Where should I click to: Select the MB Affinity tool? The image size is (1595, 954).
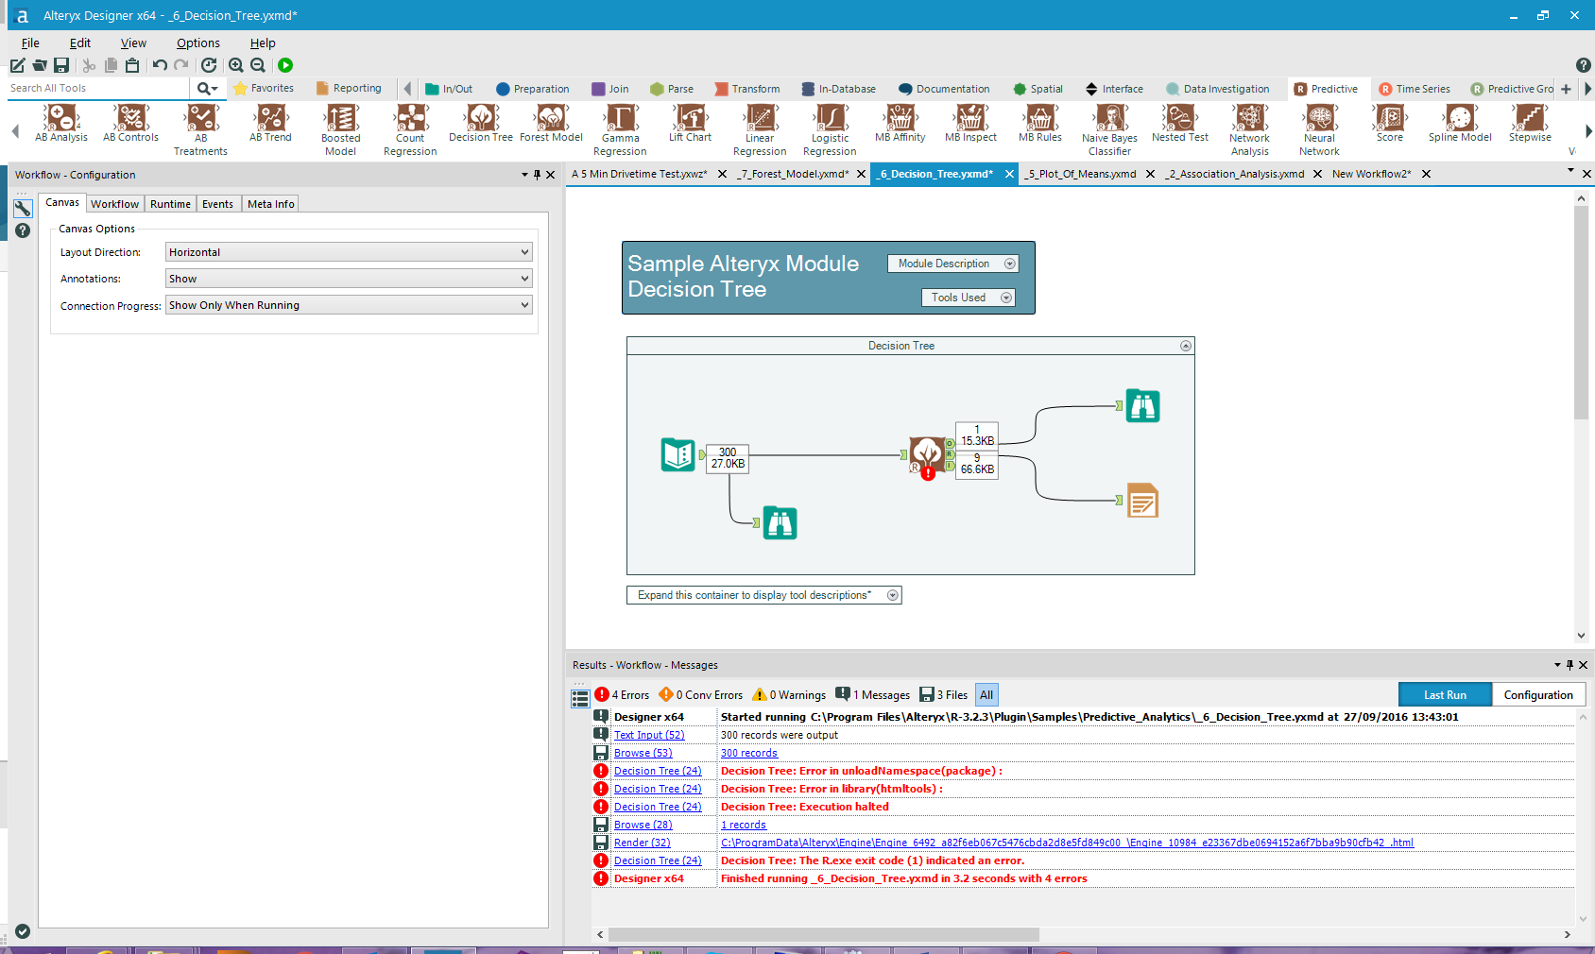tap(900, 124)
